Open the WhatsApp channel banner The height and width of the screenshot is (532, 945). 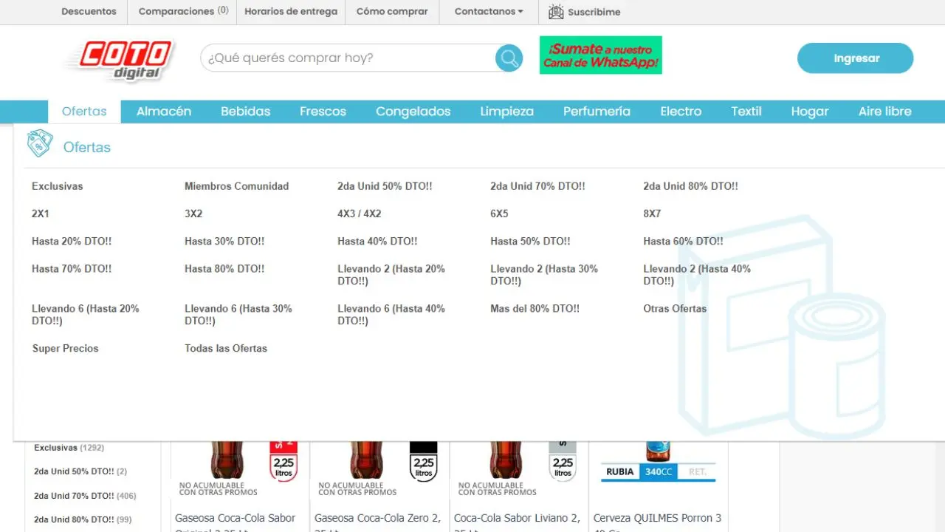(600, 55)
